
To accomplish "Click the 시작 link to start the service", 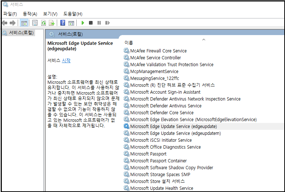I will pos(66,60).
